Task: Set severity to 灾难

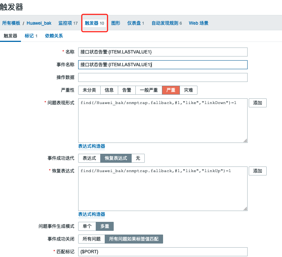Action: (188, 90)
